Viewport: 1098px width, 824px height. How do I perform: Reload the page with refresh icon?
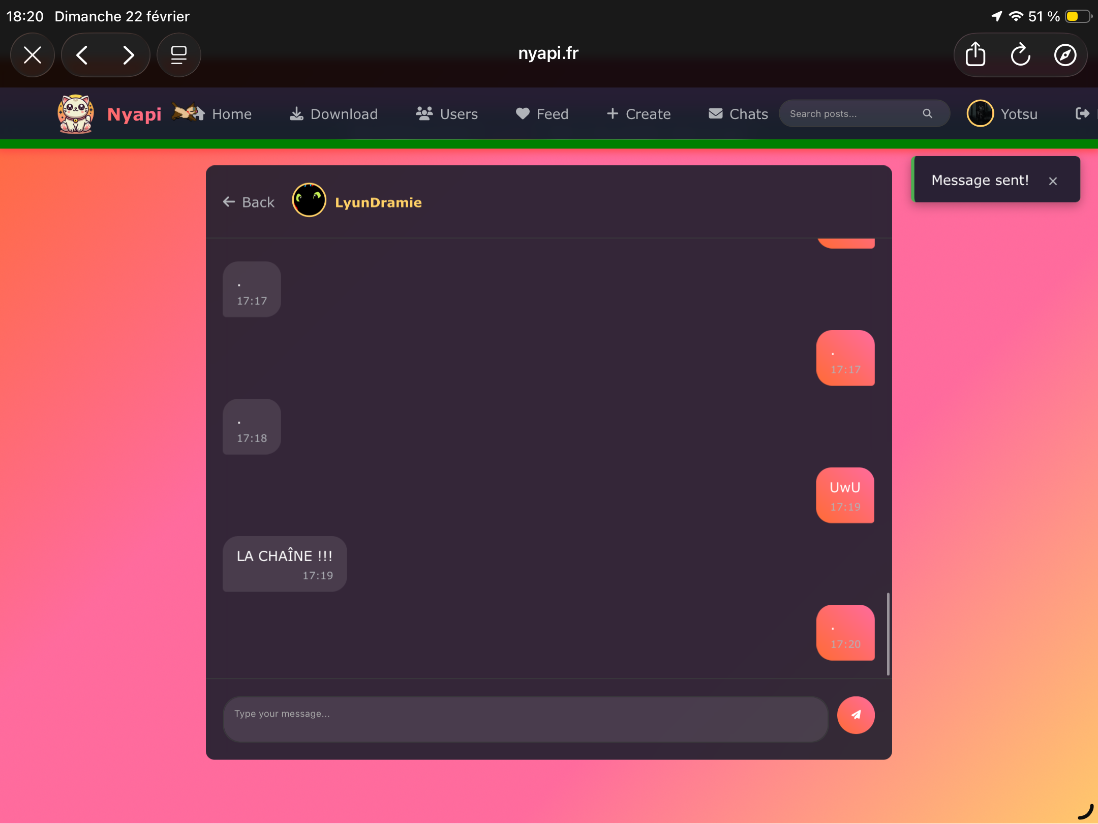(1020, 55)
